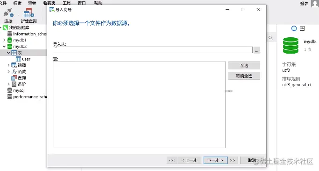
Task: Expand the Views node
Action: [x=8, y=65]
